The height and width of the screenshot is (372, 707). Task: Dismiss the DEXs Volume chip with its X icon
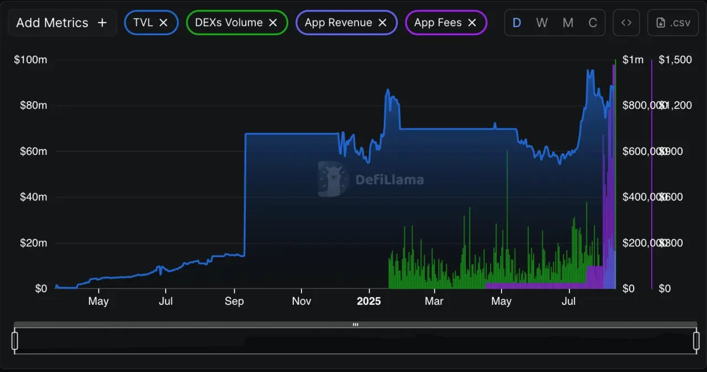(272, 23)
